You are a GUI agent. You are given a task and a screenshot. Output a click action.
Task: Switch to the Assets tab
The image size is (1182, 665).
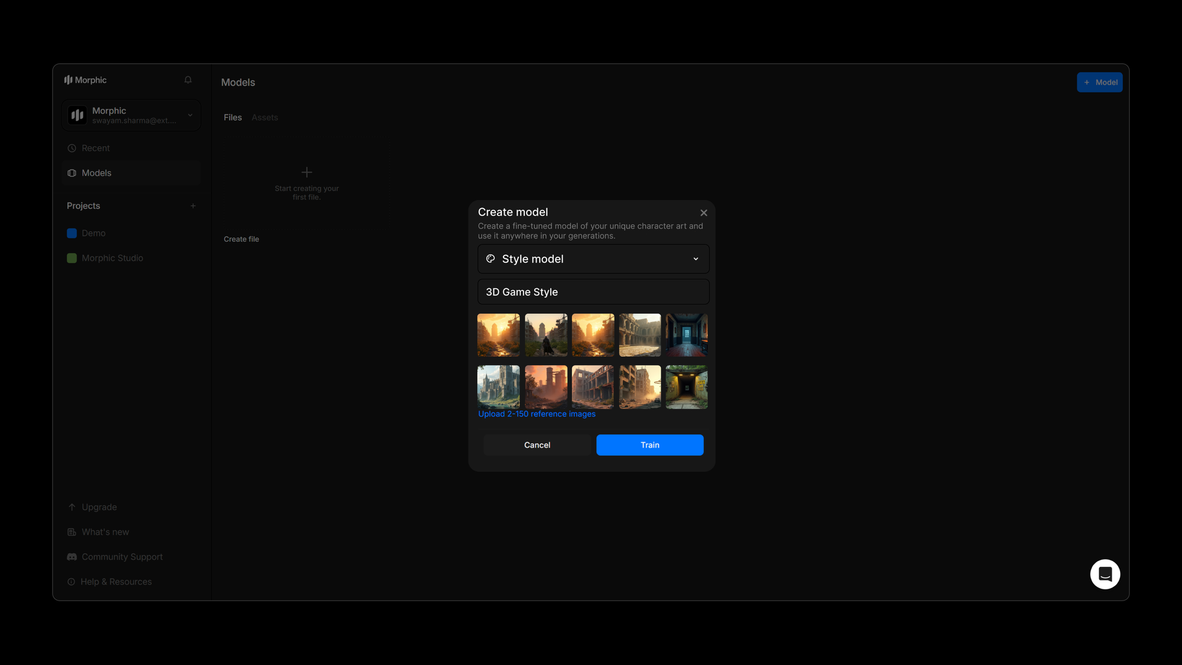coord(264,118)
